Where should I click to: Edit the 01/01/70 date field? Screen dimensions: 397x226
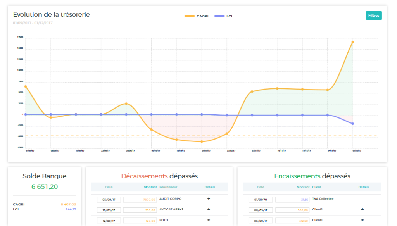(261, 200)
